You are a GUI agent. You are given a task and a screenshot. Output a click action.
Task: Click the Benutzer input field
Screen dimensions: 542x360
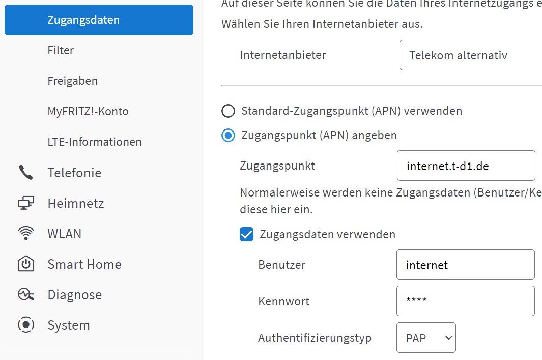click(466, 265)
